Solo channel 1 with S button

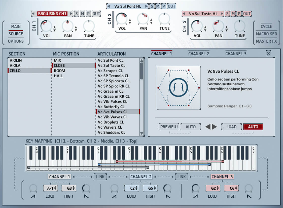pyautogui.click(x=76, y=14)
